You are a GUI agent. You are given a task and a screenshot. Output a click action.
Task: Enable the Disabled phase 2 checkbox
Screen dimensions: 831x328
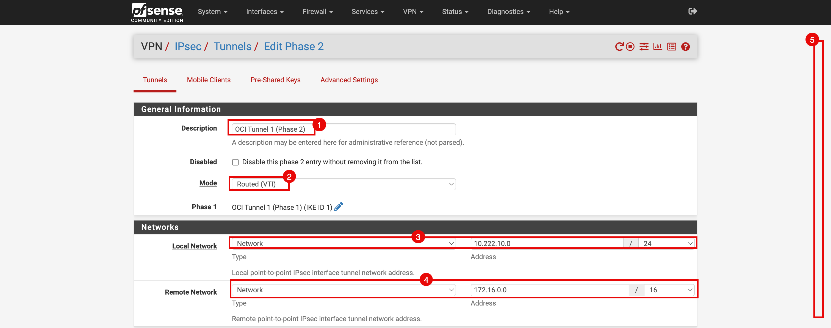pos(236,162)
